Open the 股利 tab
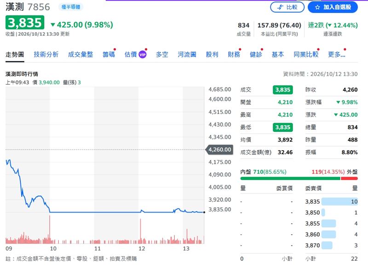The height and width of the screenshot is (268, 368). point(212,54)
